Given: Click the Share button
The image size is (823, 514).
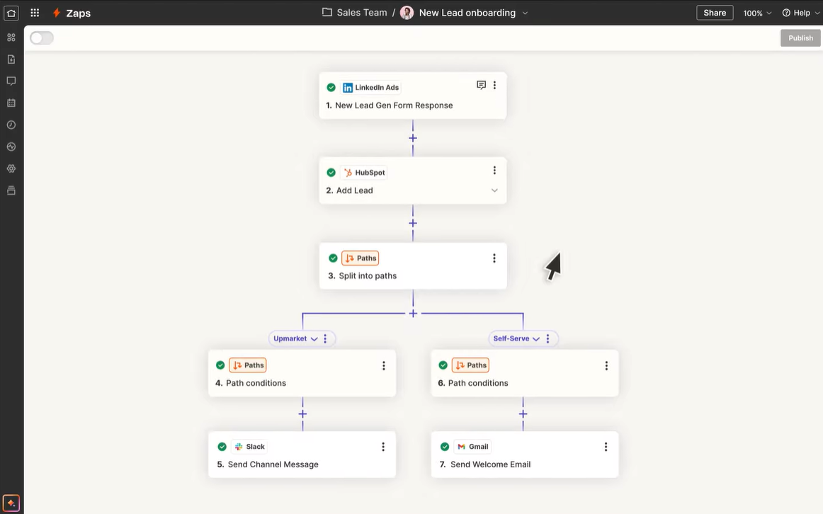Looking at the screenshot, I should 714,12.
